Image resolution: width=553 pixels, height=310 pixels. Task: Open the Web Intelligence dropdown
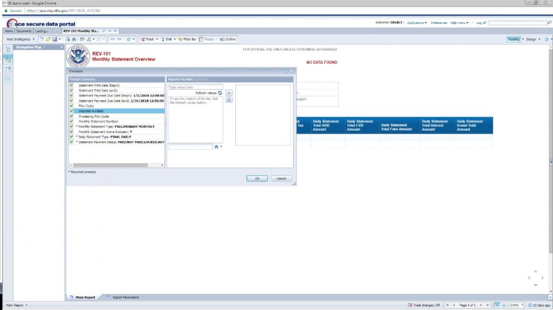pyautogui.click(x=21, y=39)
